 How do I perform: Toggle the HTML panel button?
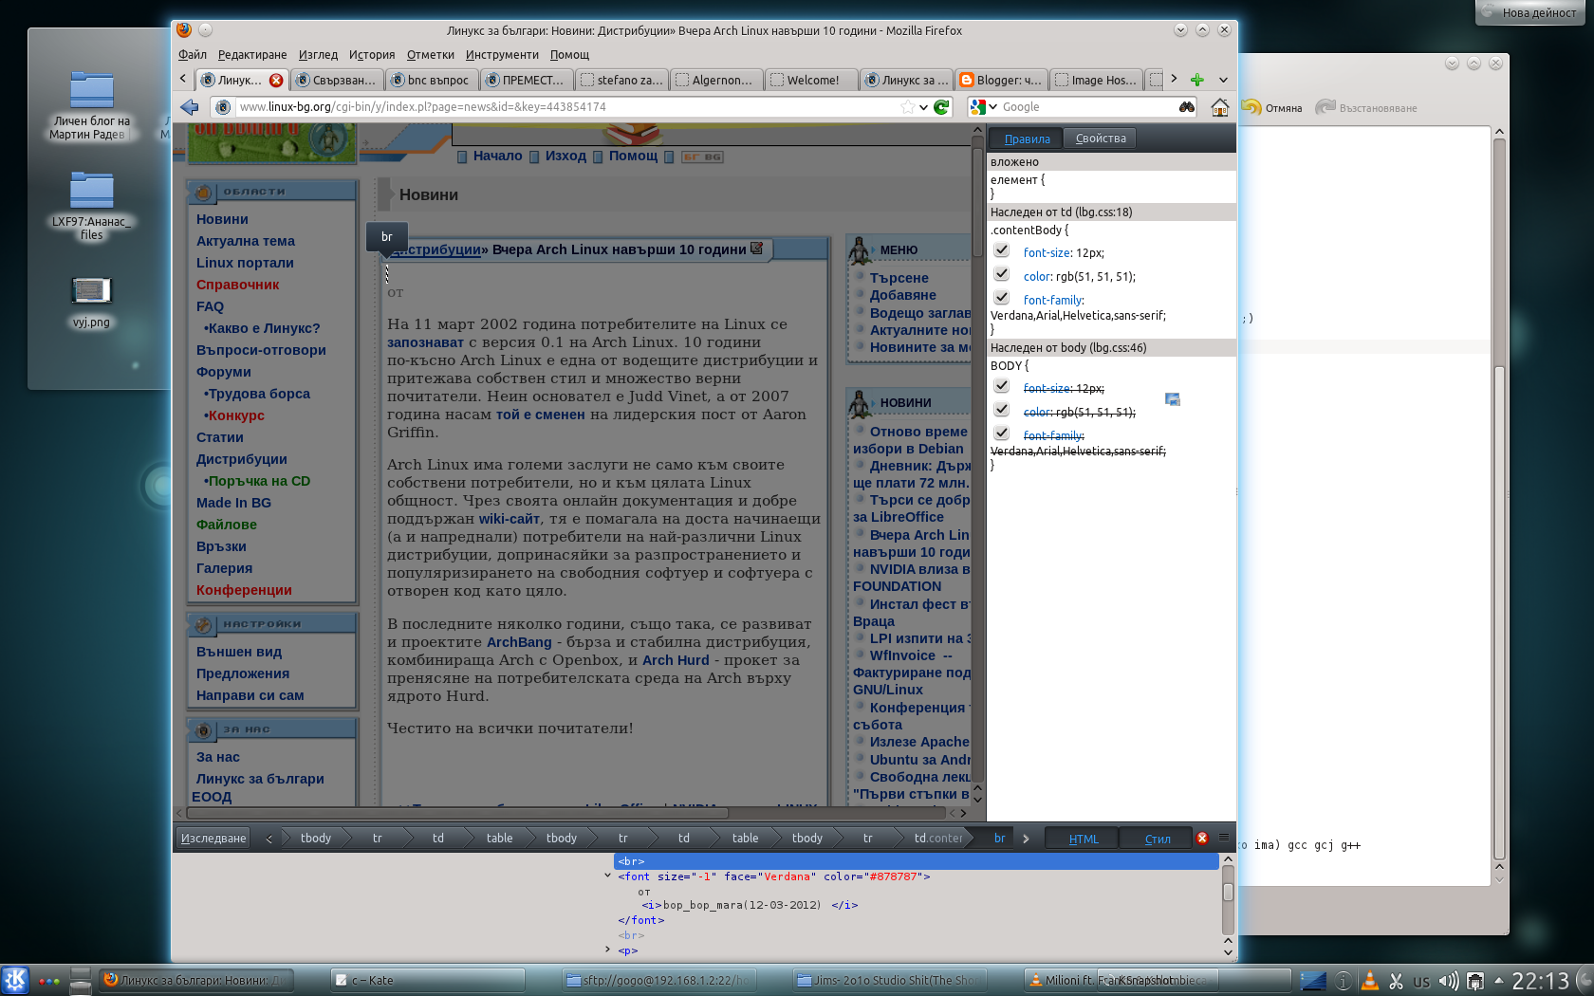[1083, 839]
